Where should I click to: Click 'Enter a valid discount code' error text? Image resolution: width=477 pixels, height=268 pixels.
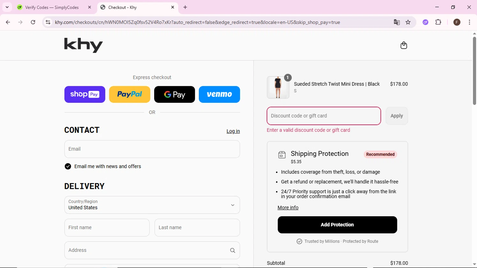(x=308, y=130)
